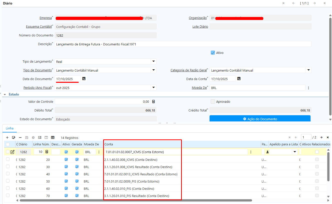Open Categoria de Razão Geral dropdown
This screenshot has height=204, width=332.
click(x=308, y=70)
